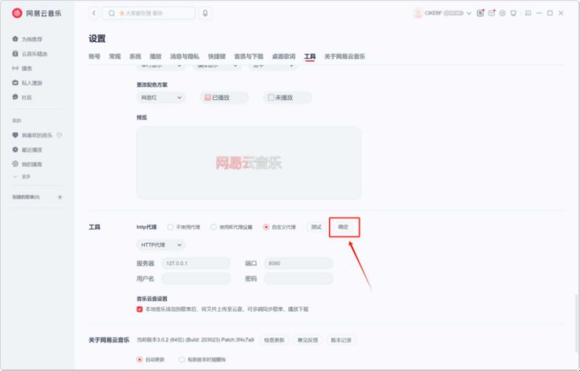Open the mail messages icon in header
Viewport: 580px width, 371px height.
(x=492, y=13)
